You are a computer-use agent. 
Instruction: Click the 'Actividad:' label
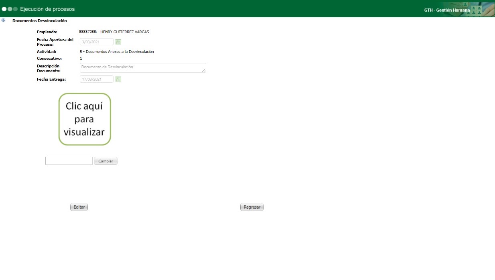[47, 51]
